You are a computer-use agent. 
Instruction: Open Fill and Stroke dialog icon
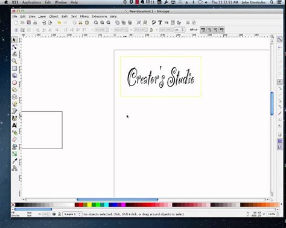pos(154,23)
